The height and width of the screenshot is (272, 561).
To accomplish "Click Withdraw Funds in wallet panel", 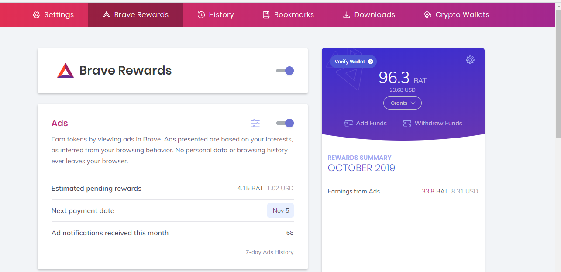I will pyautogui.click(x=432, y=123).
